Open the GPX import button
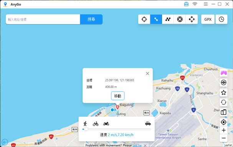 (208, 19)
